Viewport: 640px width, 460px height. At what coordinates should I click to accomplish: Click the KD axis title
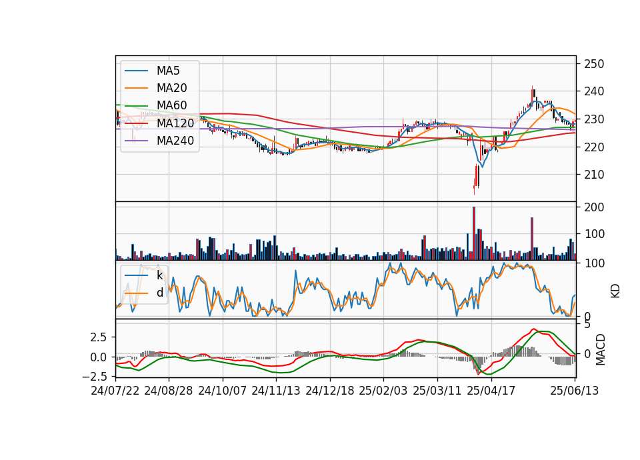[615, 291]
